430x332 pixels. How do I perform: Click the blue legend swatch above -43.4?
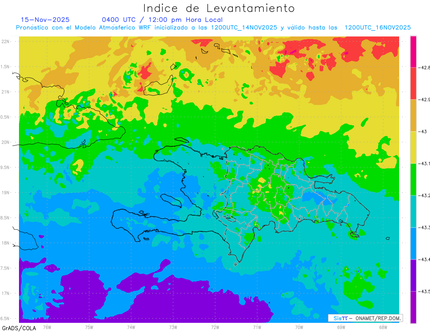pos(413,243)
